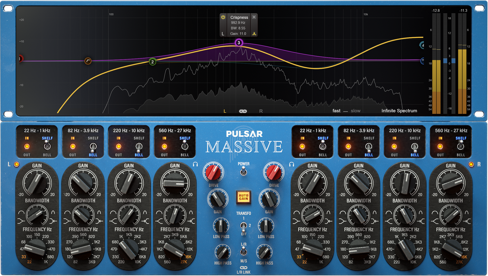This screenshot has height=276, width=488.
Task: Click the -11.3 right meter peak readout
Action: click(463, 11)
